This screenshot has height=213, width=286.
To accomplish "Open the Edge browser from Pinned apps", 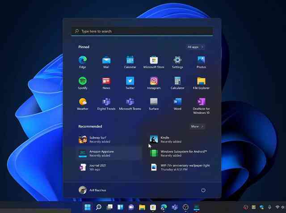I will (x=83, y=62).
